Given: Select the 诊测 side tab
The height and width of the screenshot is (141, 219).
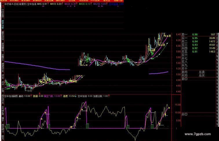Looking at the screenshot, I should tap(3, 90).
